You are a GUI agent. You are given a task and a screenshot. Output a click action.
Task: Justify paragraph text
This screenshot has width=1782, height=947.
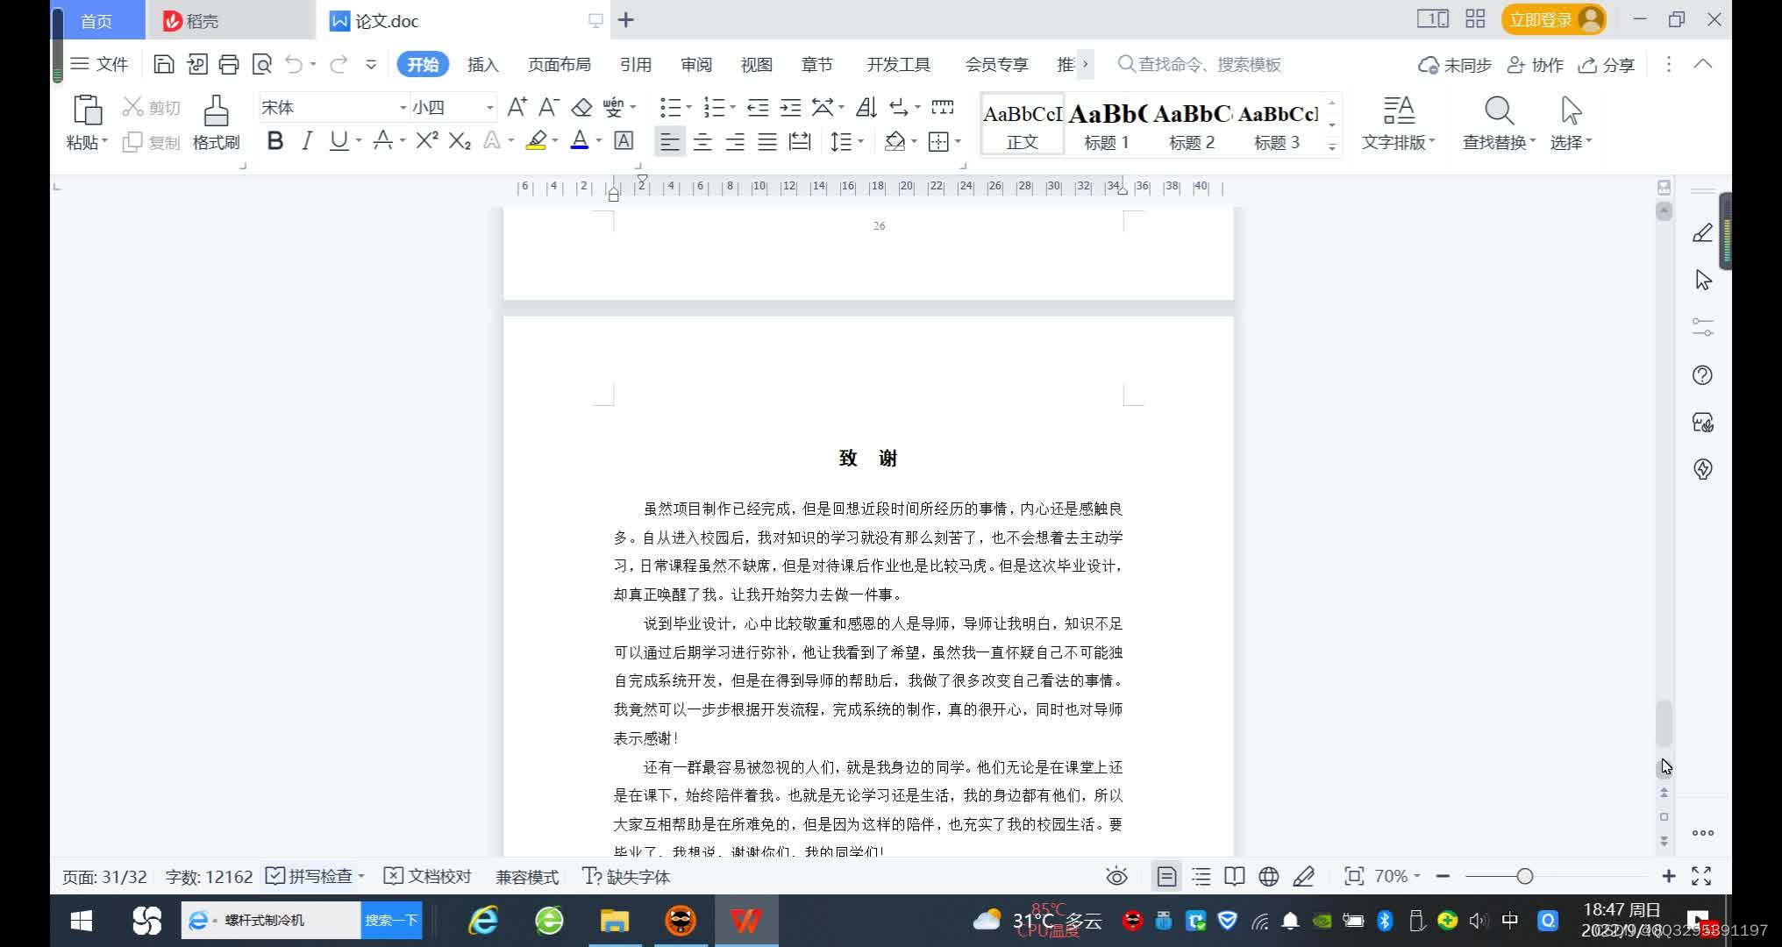click(x=767, y=141)
